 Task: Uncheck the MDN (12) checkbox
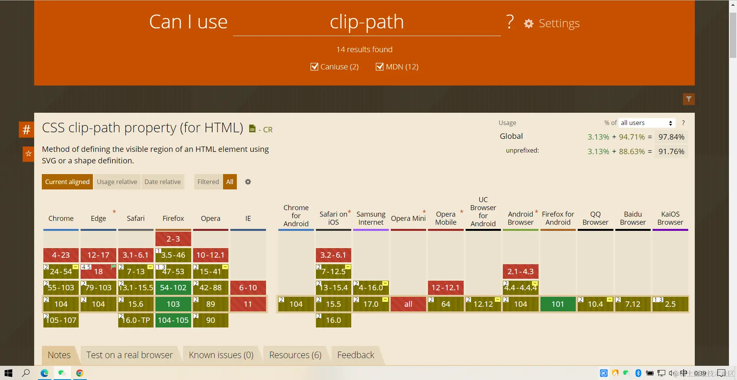coord(380,67)
